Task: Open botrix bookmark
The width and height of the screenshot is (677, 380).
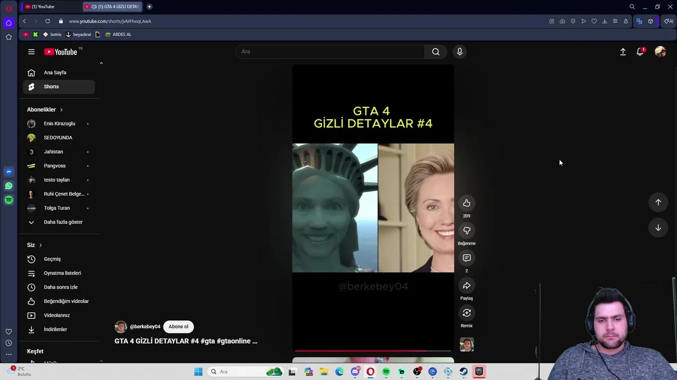Action: (x=52, y=34)
